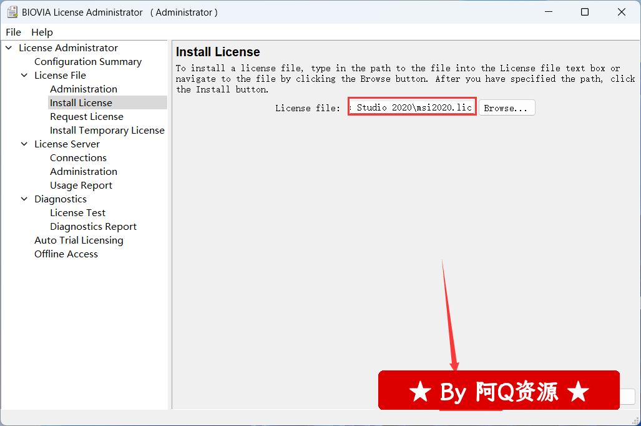641x426 pixels.
Task: Select Administration under License Server
Action: pos(84,172)
